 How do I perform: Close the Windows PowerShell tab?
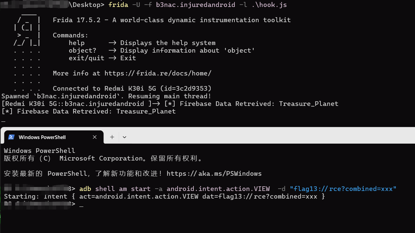coord(95,137)
